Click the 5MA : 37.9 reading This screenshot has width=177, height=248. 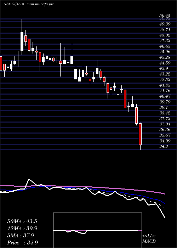point(21,236)
